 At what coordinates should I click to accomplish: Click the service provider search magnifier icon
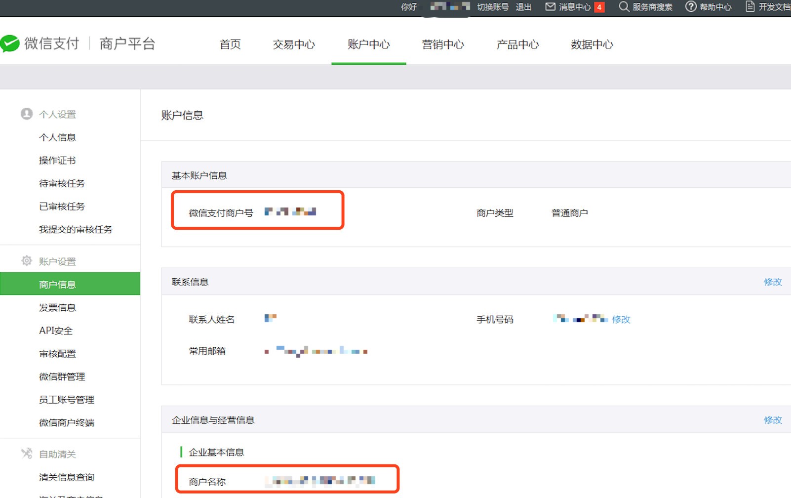pos(624,6)
